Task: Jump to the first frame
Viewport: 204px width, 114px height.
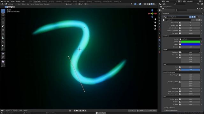Action: click(75, 111)
